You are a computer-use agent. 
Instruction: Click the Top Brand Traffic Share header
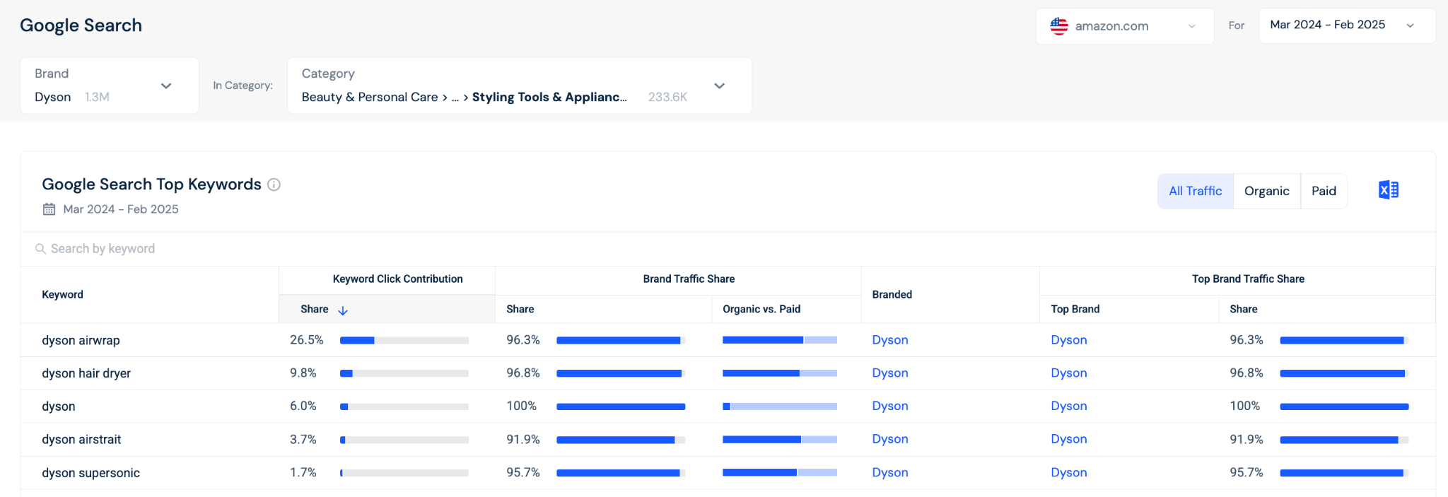[x=1248, y=279]
